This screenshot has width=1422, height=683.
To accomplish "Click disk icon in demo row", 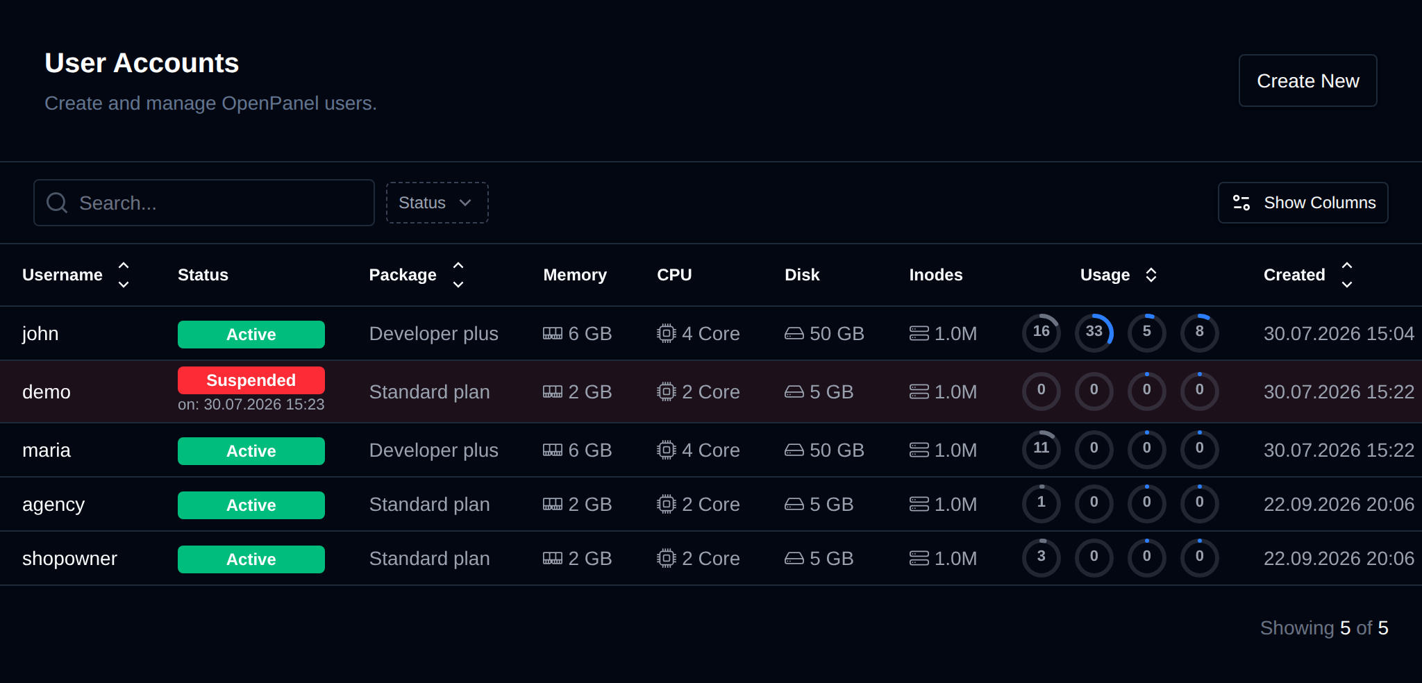I will pos(794,392).
